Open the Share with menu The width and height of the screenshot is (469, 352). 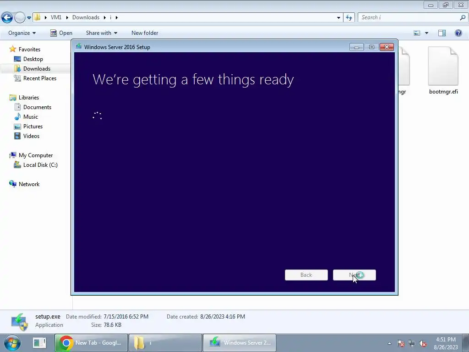101,33
